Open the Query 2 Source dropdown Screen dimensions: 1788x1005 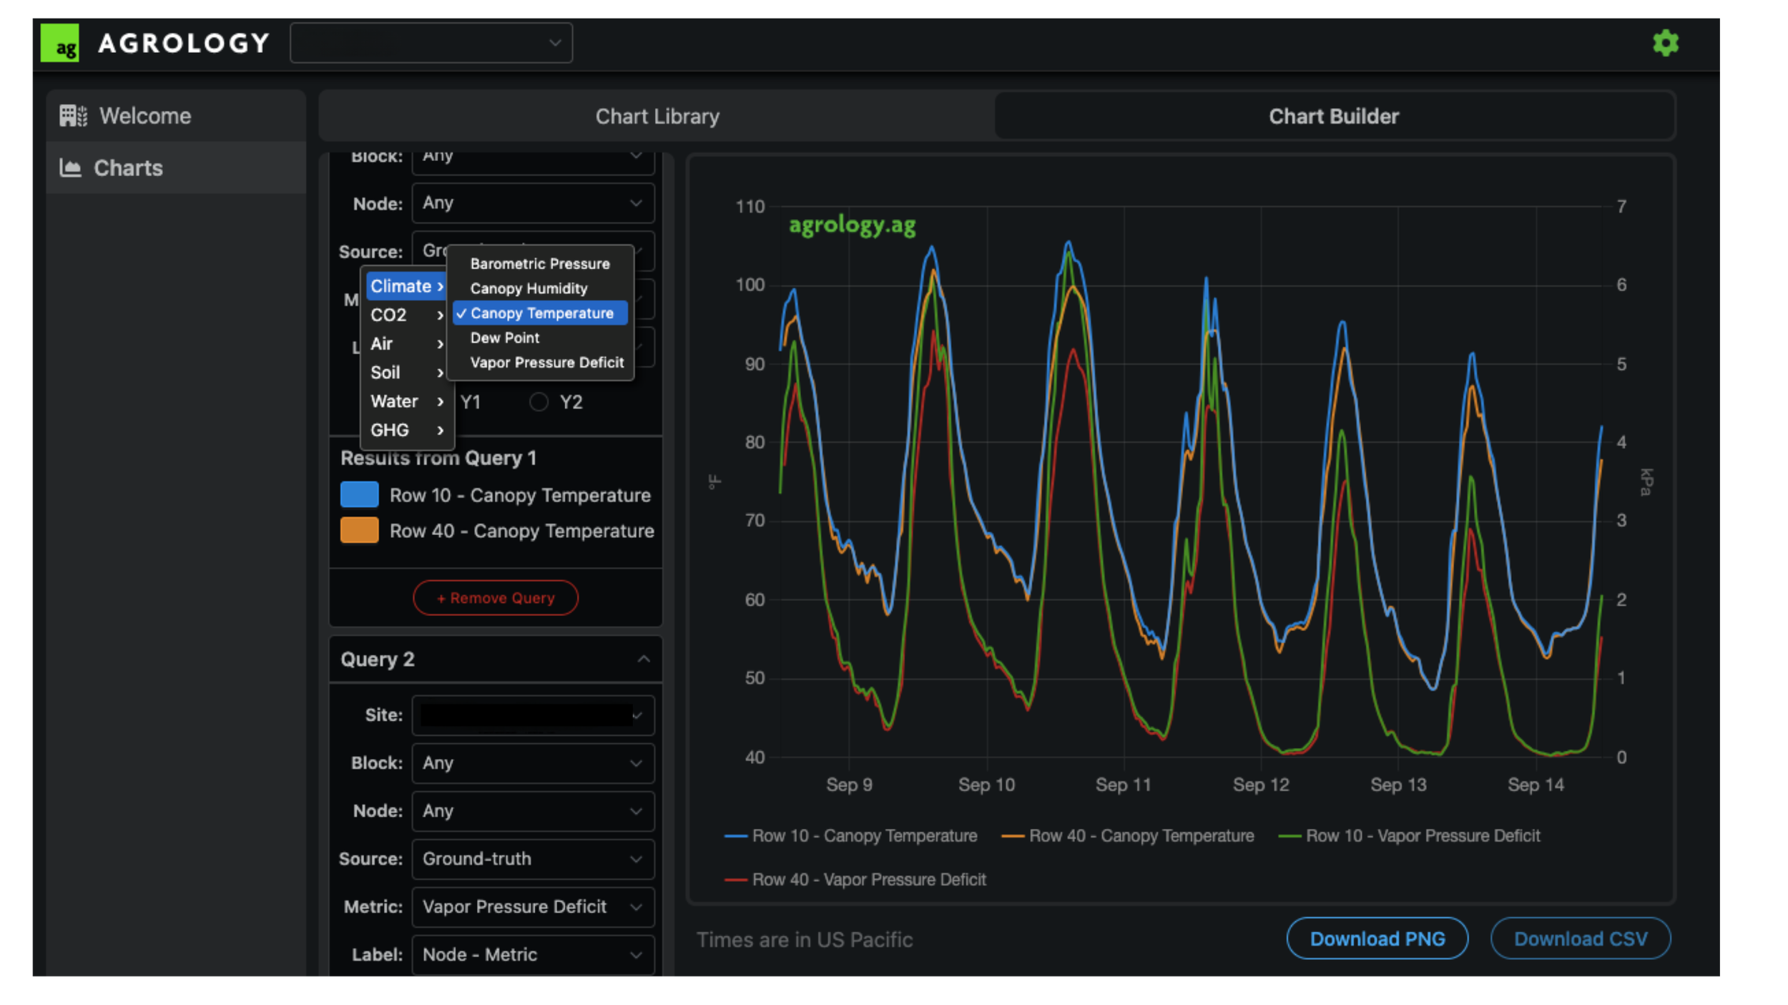(x=533, y=858)
